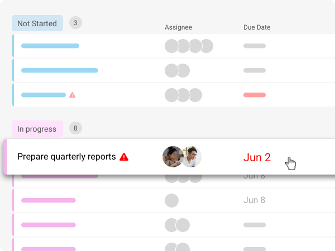Open the man with glasses avatar on quarterly reports
The image size is (335, 251).
pyautogui.click(x=192, y=157)
